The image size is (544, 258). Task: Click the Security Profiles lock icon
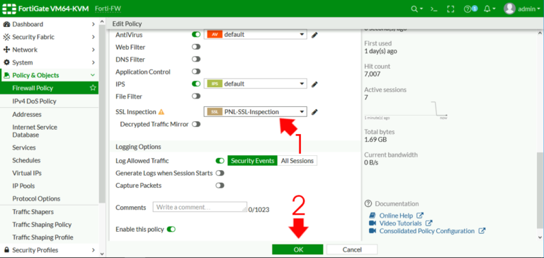click(x=6, y=250)
